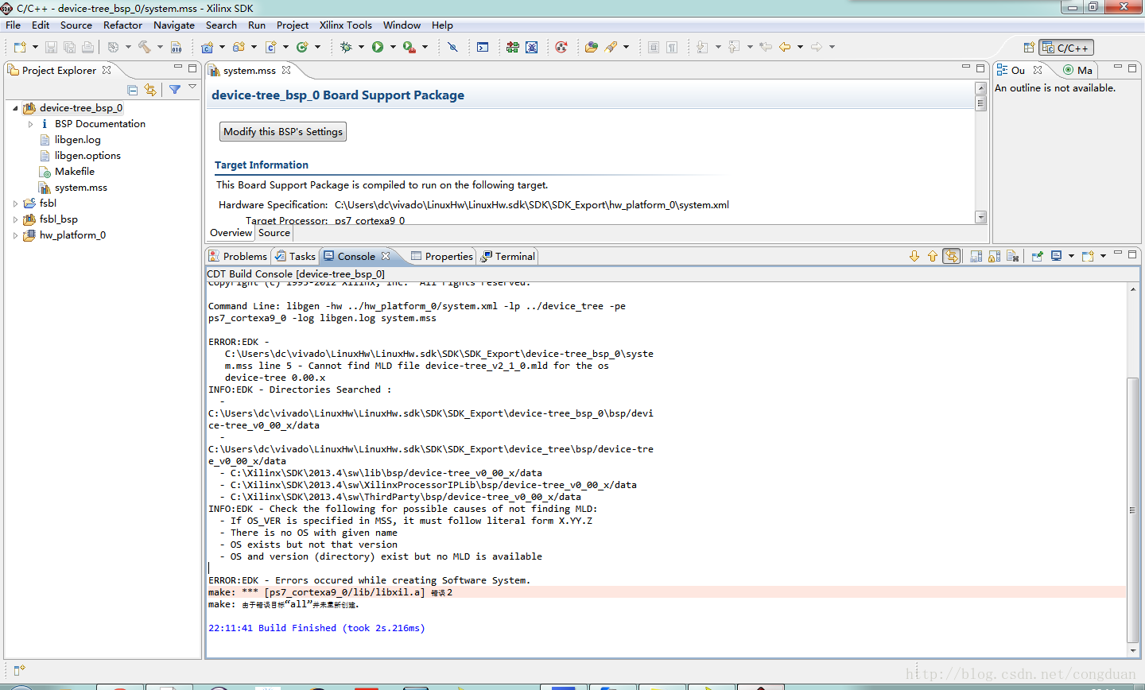Open the Display Selected Console dropdown

(x=1071, y=256)
